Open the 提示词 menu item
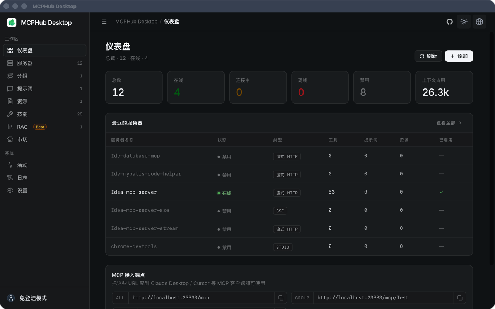 pyautogui.click(x=45, y=88)
